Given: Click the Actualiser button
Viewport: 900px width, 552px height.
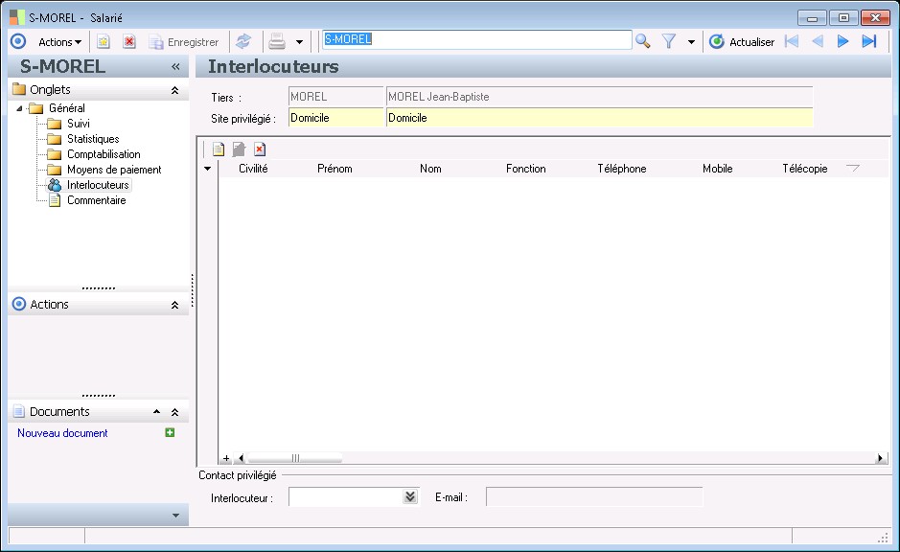Looking at the screenshot, I should coord(742,42).
